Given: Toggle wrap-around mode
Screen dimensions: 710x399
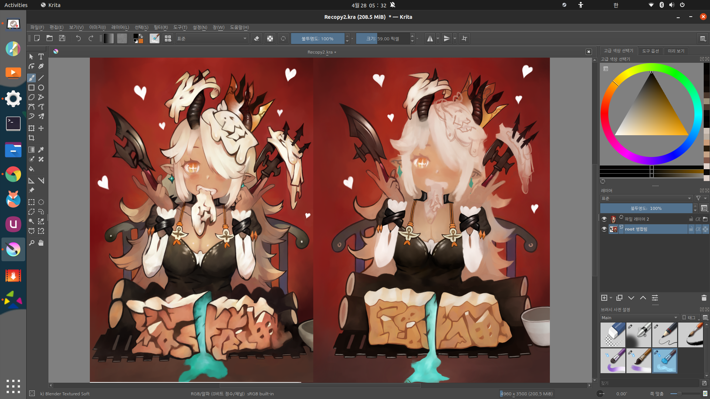Looking at the screenshot, I should (x=464, y=38).
